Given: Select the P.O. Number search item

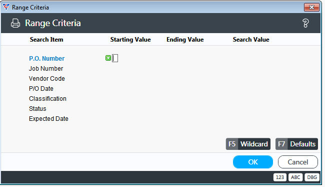Looking at the screenshot, I should [x=47, y=58].
